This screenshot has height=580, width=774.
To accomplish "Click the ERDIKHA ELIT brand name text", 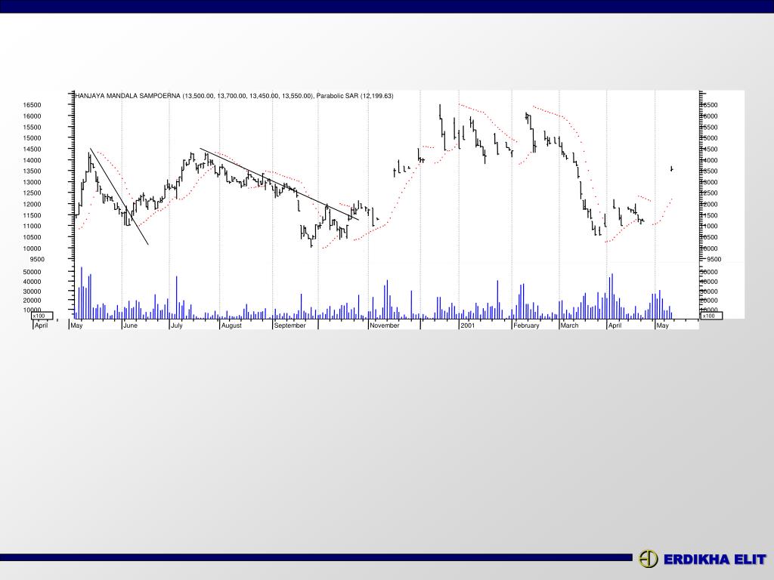I will pos(715,560).
